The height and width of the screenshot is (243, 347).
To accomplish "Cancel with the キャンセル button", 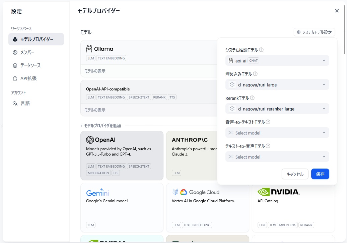I will pyautogui.click(x=295, y=174).
